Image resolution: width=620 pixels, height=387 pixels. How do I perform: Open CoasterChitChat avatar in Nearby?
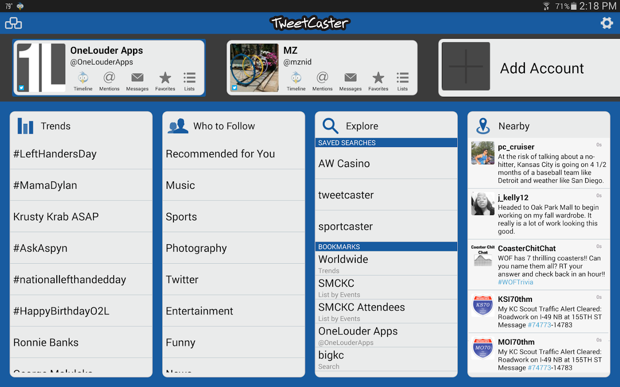(483, 255)
